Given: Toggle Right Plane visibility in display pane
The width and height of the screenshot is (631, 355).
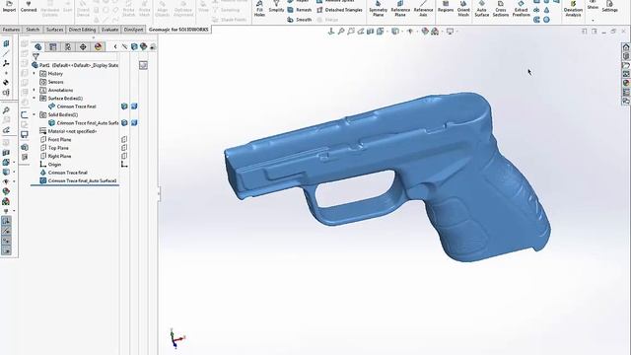Looking at the screenshot, I should [x=124, y=156].
